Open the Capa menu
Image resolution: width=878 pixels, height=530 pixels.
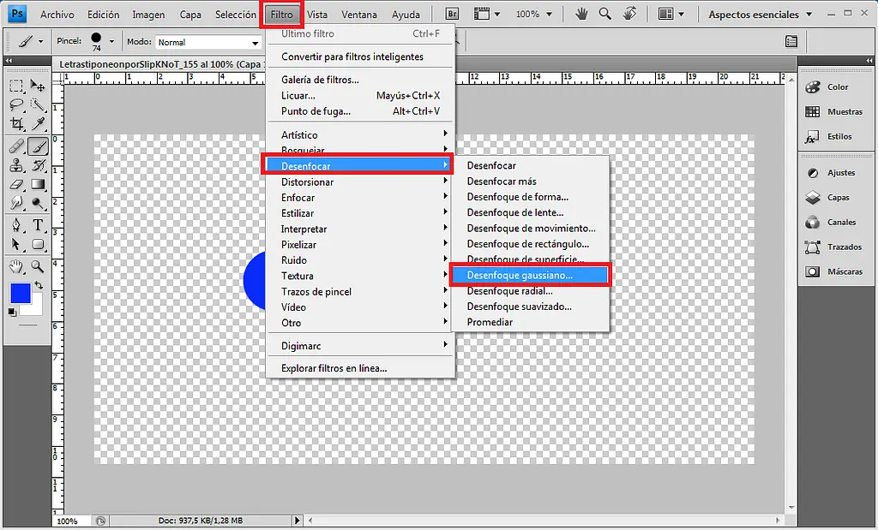point(190,15)
